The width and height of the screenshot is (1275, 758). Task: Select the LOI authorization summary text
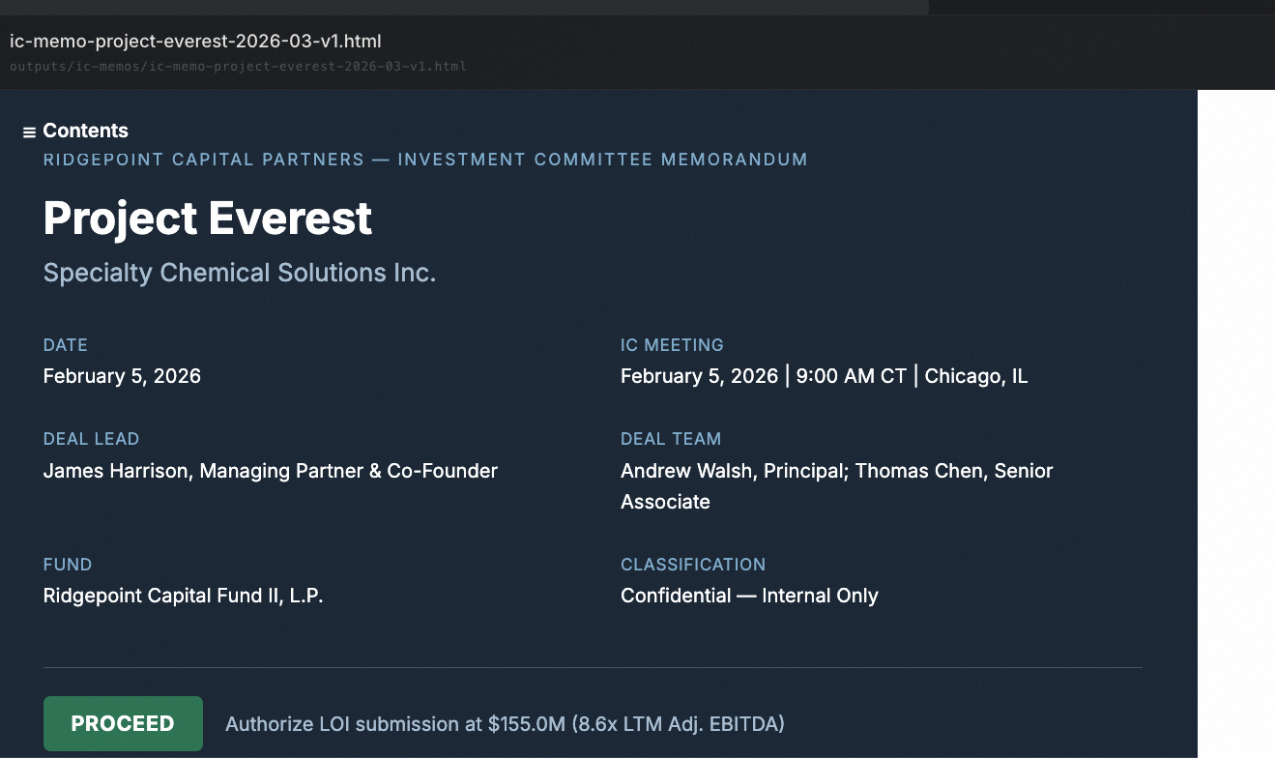pyautogui.click(x=504, y=723)
